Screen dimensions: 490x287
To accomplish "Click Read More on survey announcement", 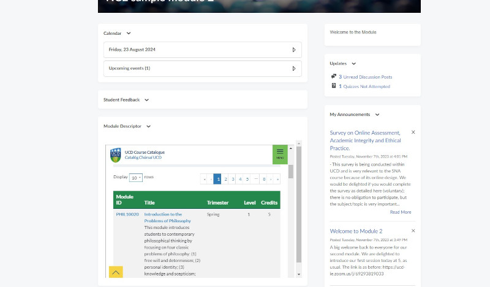I will pyautogui.click(x=401, y=213).
